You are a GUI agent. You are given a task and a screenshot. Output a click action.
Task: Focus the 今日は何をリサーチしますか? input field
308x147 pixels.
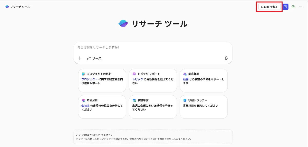(153, 48)
